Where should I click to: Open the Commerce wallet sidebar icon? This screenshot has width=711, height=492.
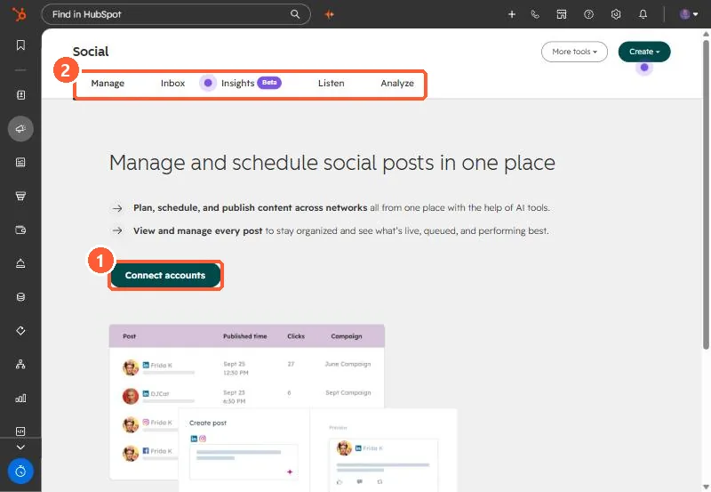[20, 230]
